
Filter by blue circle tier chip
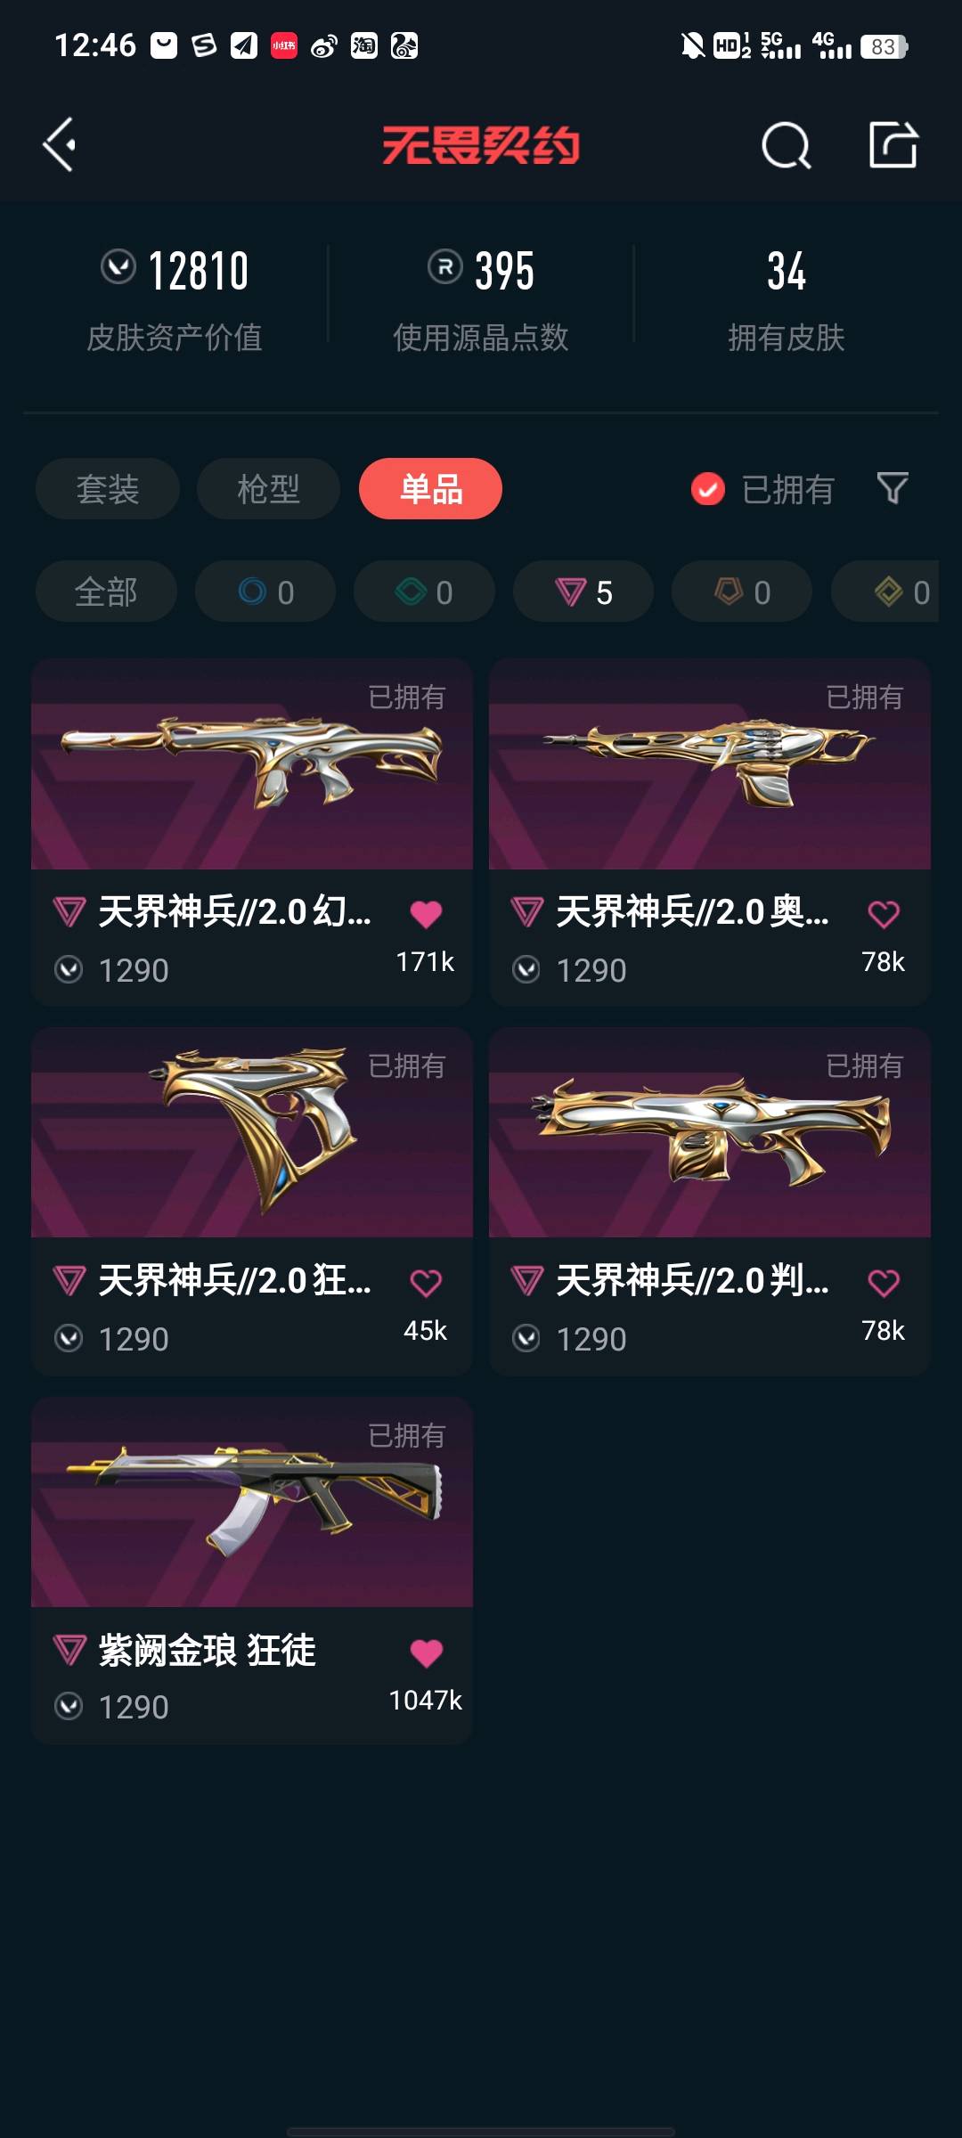(x=265, y=592)
